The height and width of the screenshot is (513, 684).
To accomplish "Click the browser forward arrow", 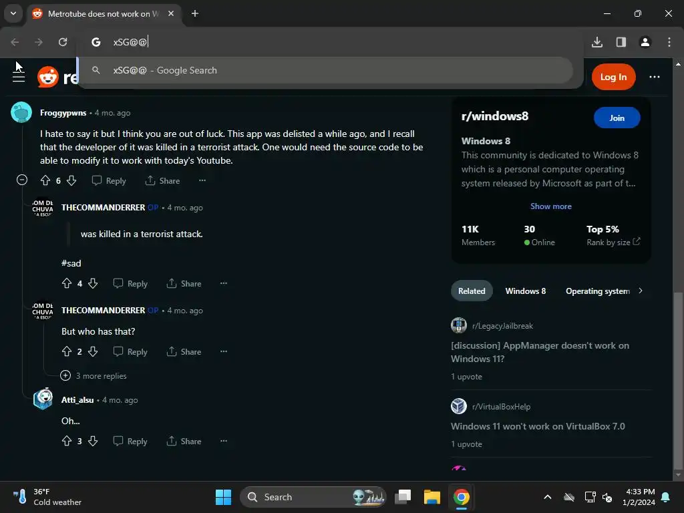I will pyautogui.click(x=39, y=42).
